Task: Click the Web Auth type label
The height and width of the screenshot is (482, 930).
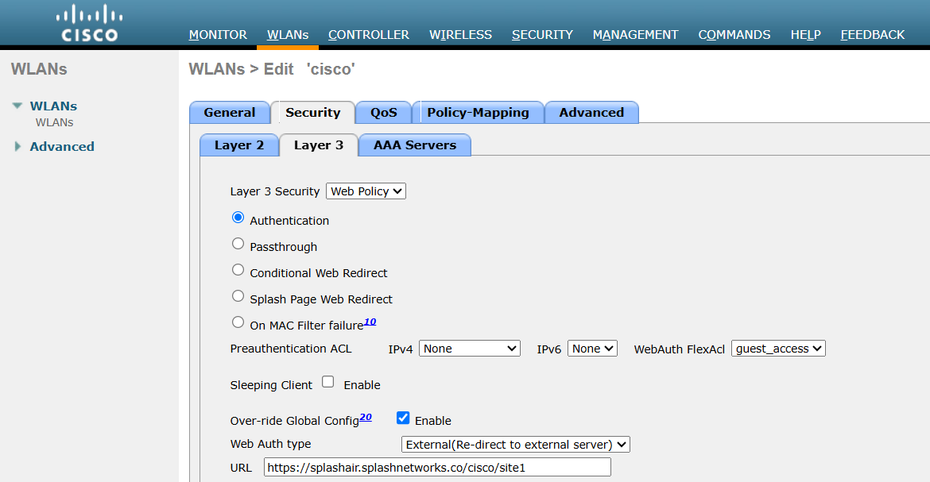Action: (x=270, y=444)
